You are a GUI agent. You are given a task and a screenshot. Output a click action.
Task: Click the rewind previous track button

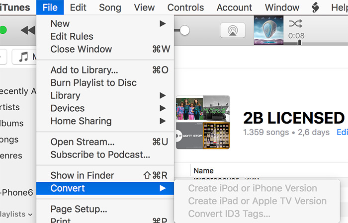(28, 30)
